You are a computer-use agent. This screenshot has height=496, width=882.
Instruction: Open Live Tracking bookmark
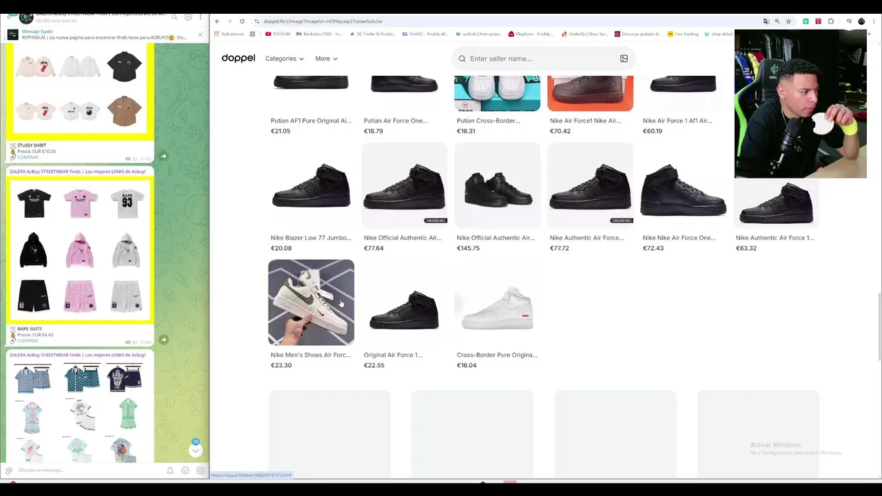(683, 34)
